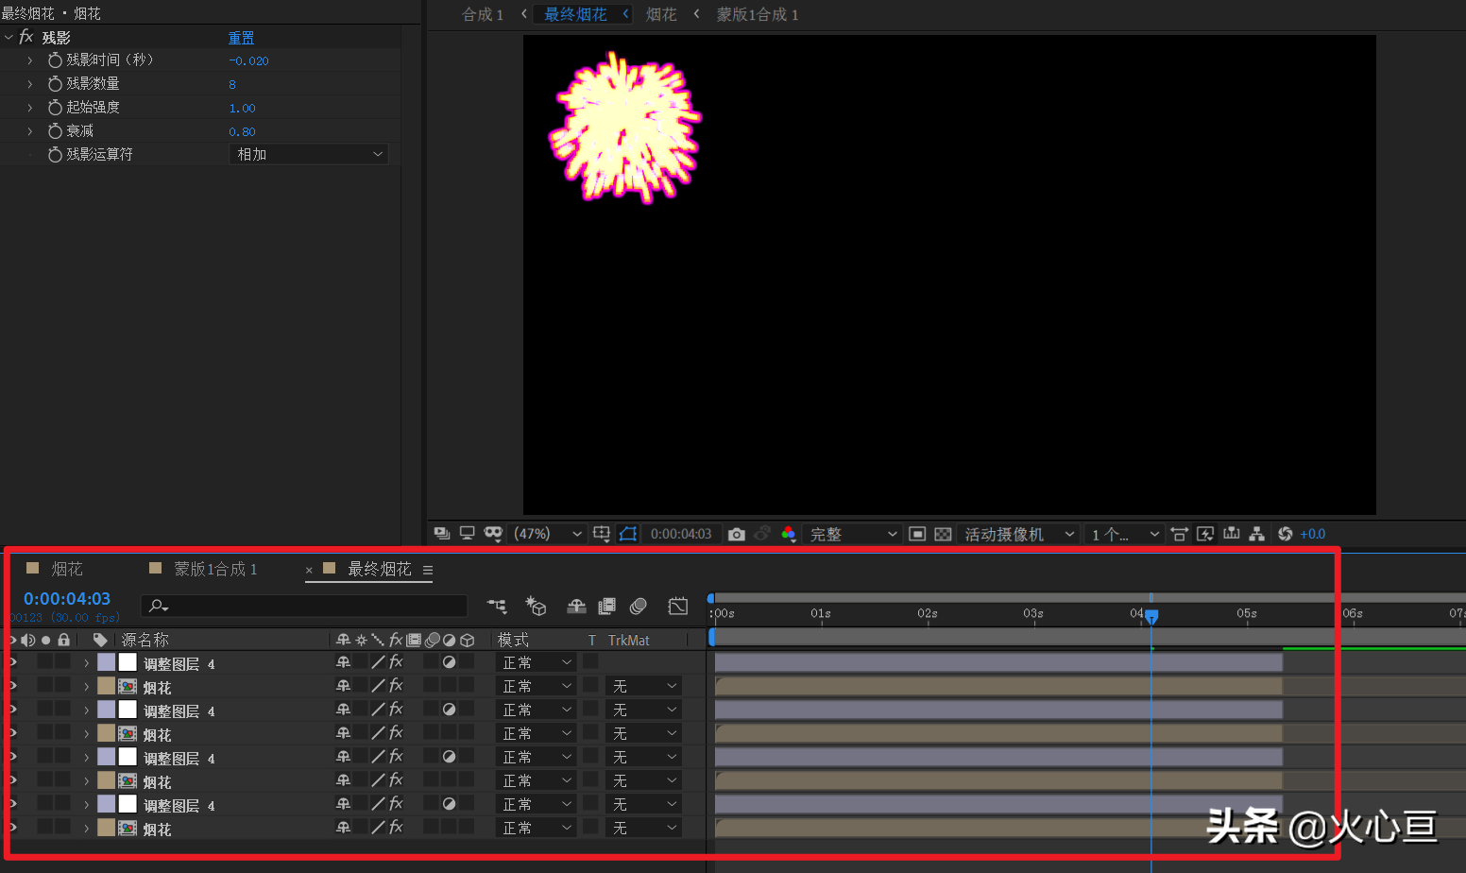This screenshot has height=873, width=1466.
Task: Take snapshot with camera icon
Action: point(737,534)
